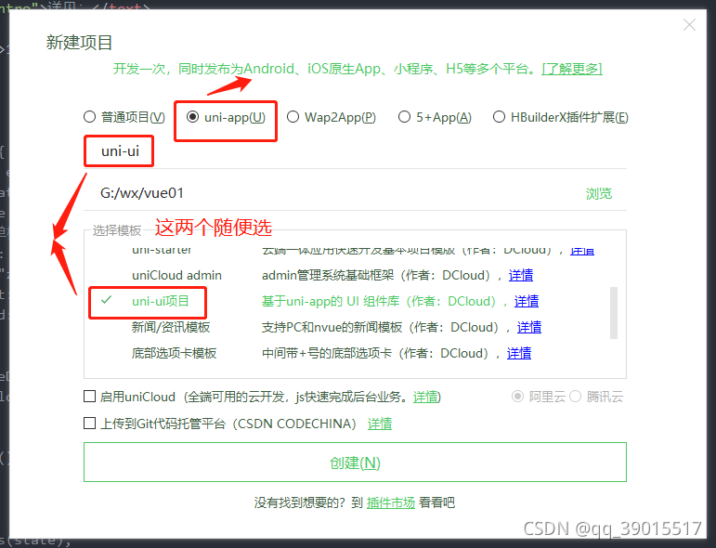The height and width of the screenshot is (548, 716).
Task: Click description 基于uni-app的 UI 组件库
Action: (331, 301)
